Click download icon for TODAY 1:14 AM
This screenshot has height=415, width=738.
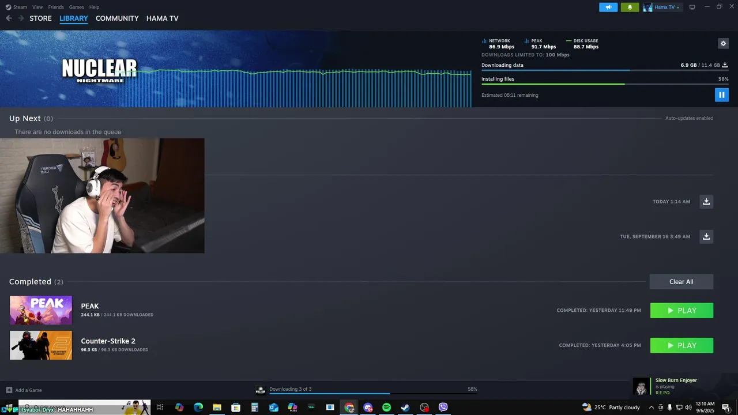click(706, 202)
